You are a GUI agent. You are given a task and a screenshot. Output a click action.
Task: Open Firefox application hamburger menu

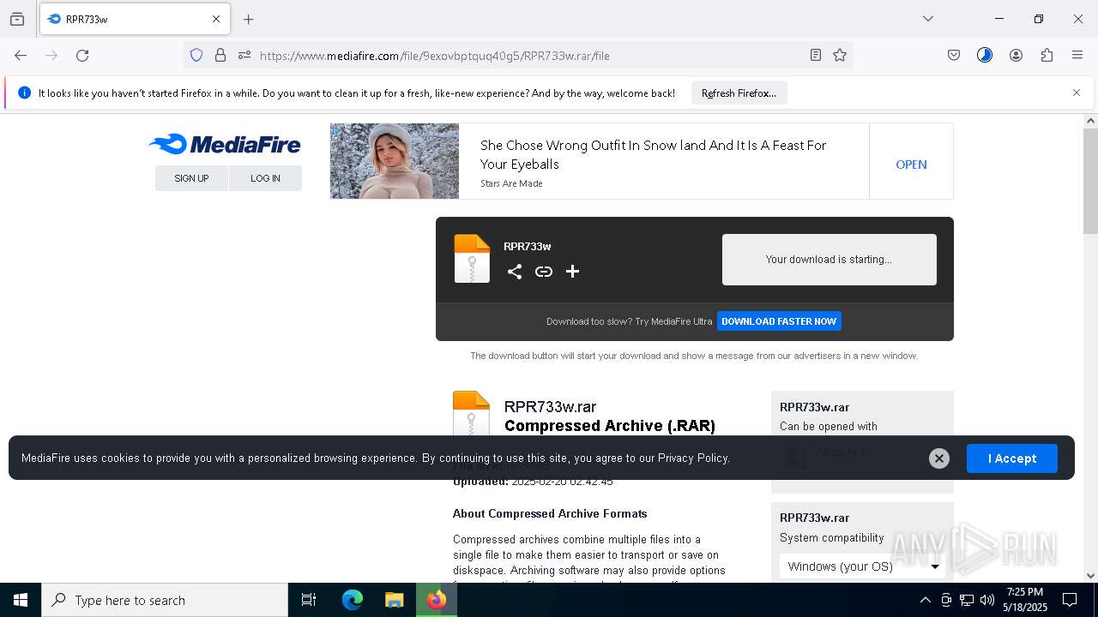[1077, 55]
